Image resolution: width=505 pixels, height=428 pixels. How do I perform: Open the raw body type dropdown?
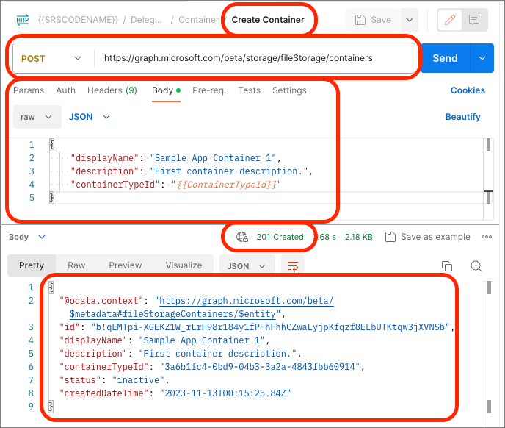point(37,117)
